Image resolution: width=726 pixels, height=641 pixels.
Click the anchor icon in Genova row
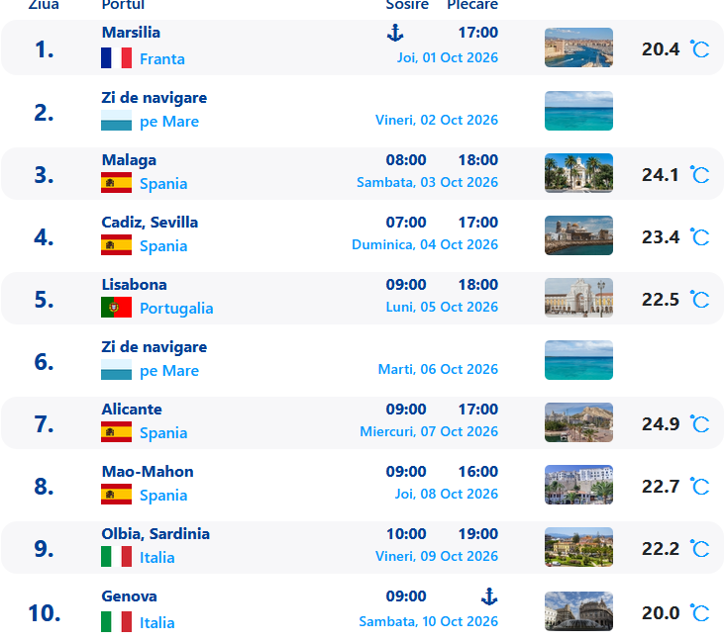[489, 596]
